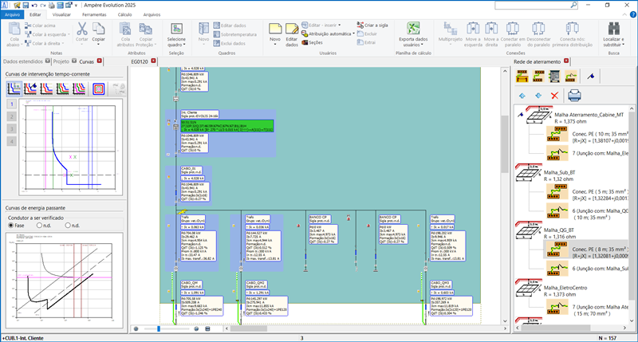Image resolution: width=638 pixels, height=342 pixels.
Task: Click the fit-page icon in diagram bottom bar
Action: 207,328
